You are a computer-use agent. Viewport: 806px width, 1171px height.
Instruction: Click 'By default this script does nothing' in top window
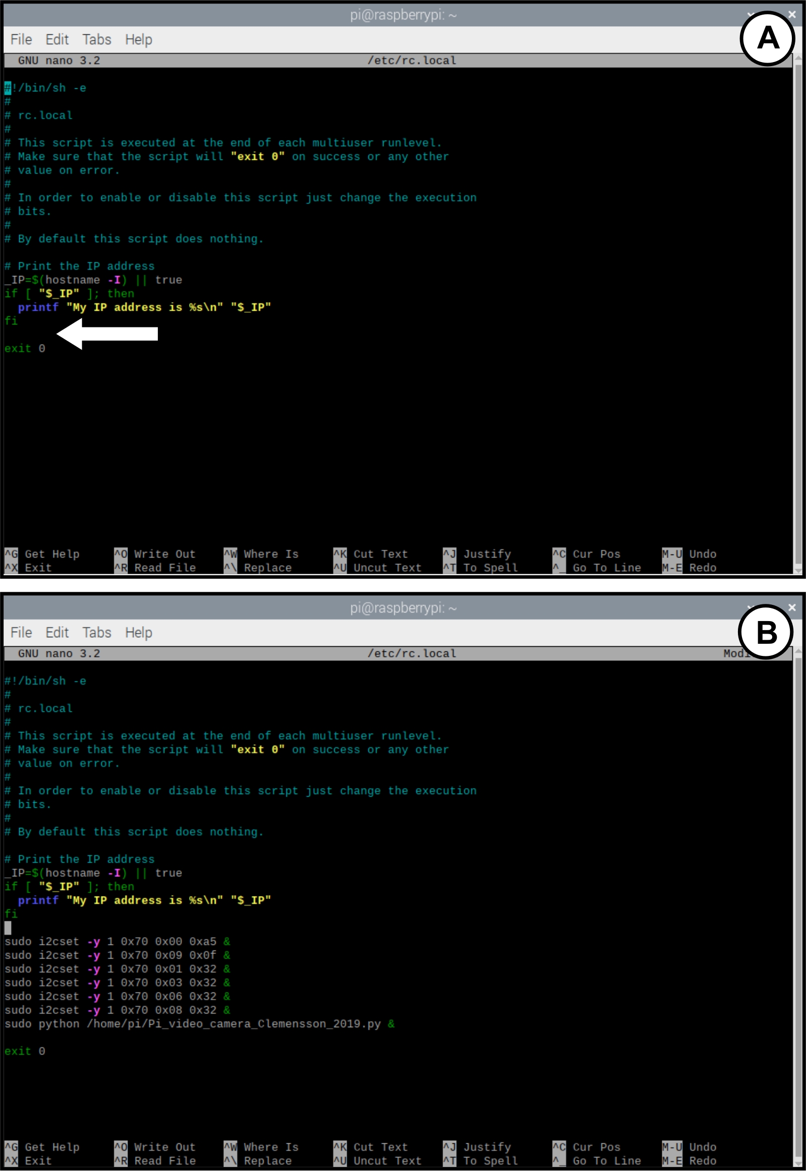(134, 239)
